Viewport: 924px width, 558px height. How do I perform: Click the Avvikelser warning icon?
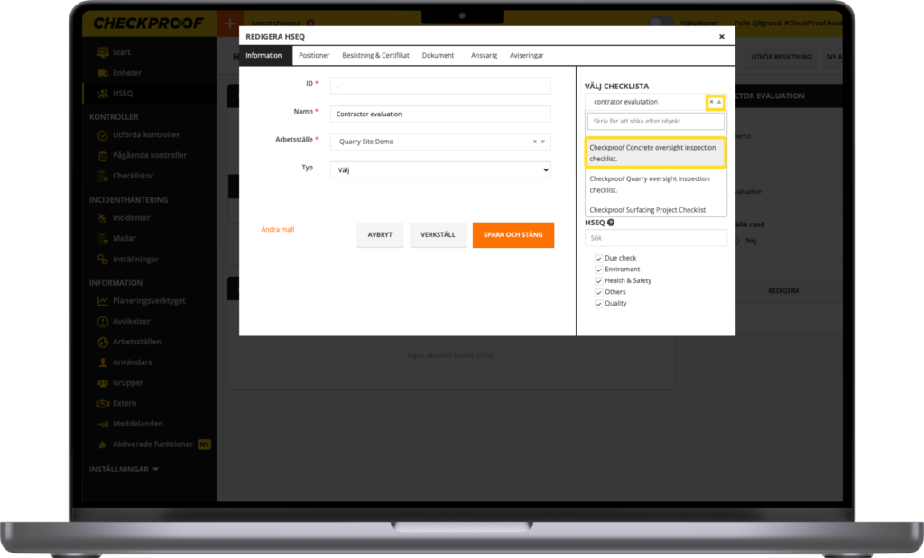pos(103,322)
